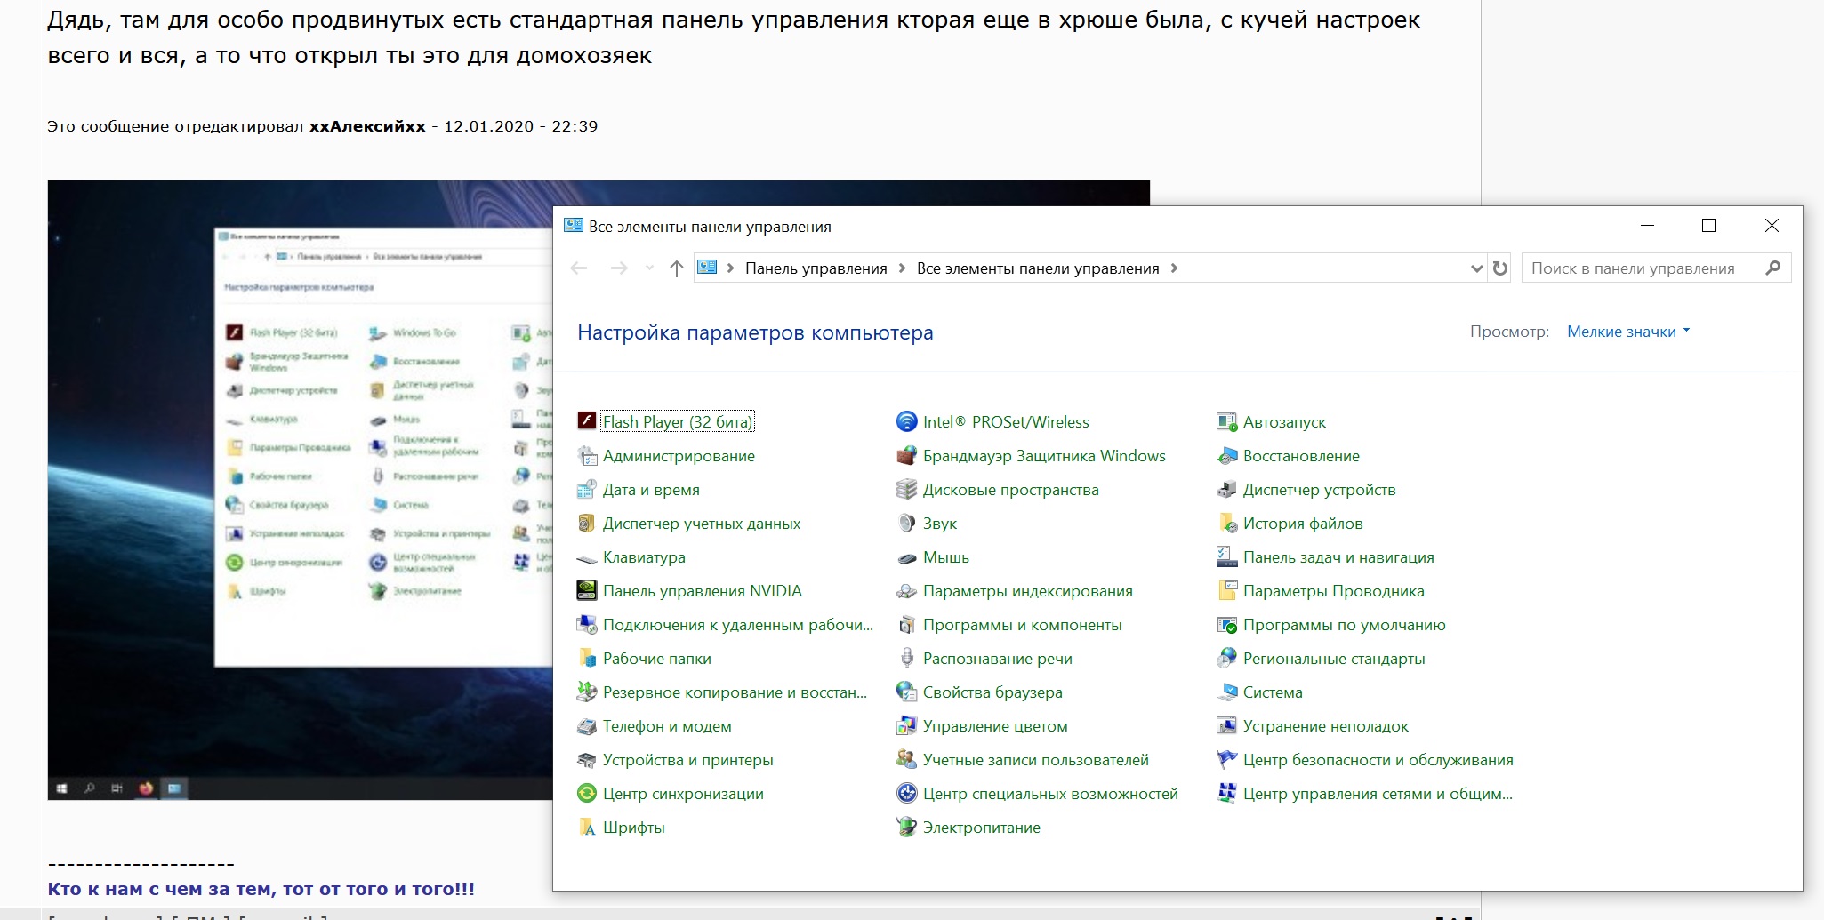Click the Рабочие папки icon
Screen dimensions: 1824x920
coord(586,658)
